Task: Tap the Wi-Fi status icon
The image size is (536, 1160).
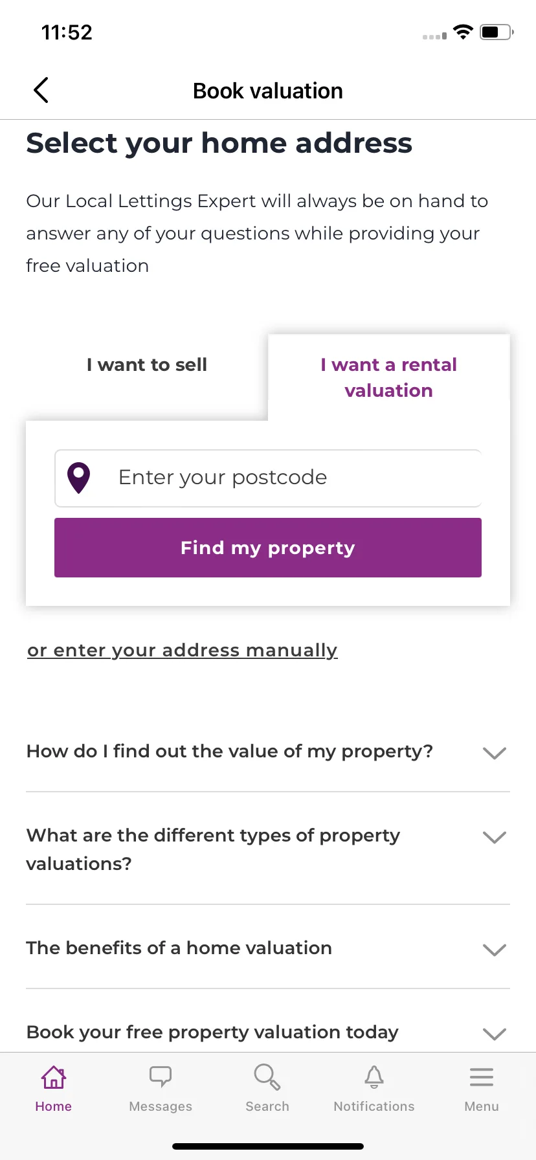Action: click(463, 32)
